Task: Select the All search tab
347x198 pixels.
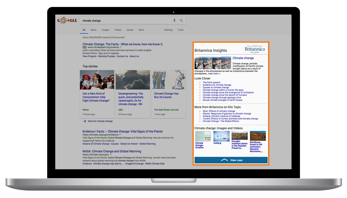Action: [84, 30]
